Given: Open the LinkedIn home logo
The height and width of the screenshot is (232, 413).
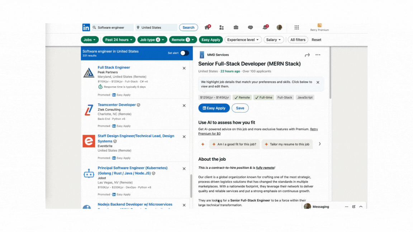Looking at the screenshot, I should pyautogui.click(x=86, y=27).
